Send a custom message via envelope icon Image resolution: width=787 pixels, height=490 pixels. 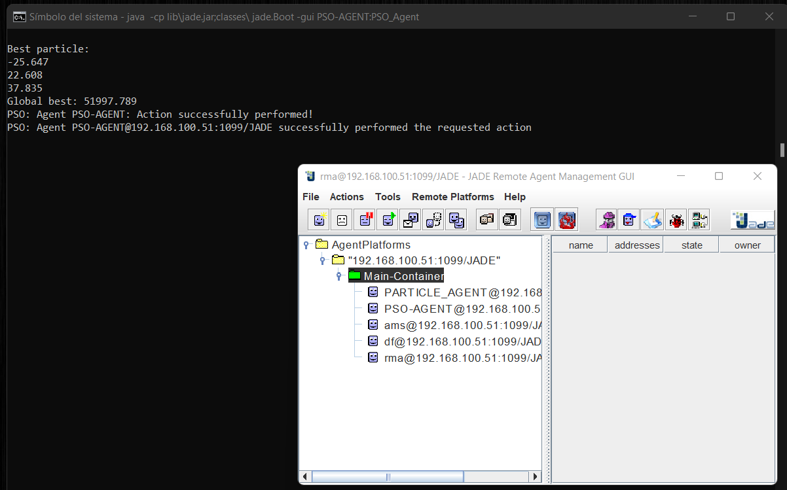(x=410, y=219)
